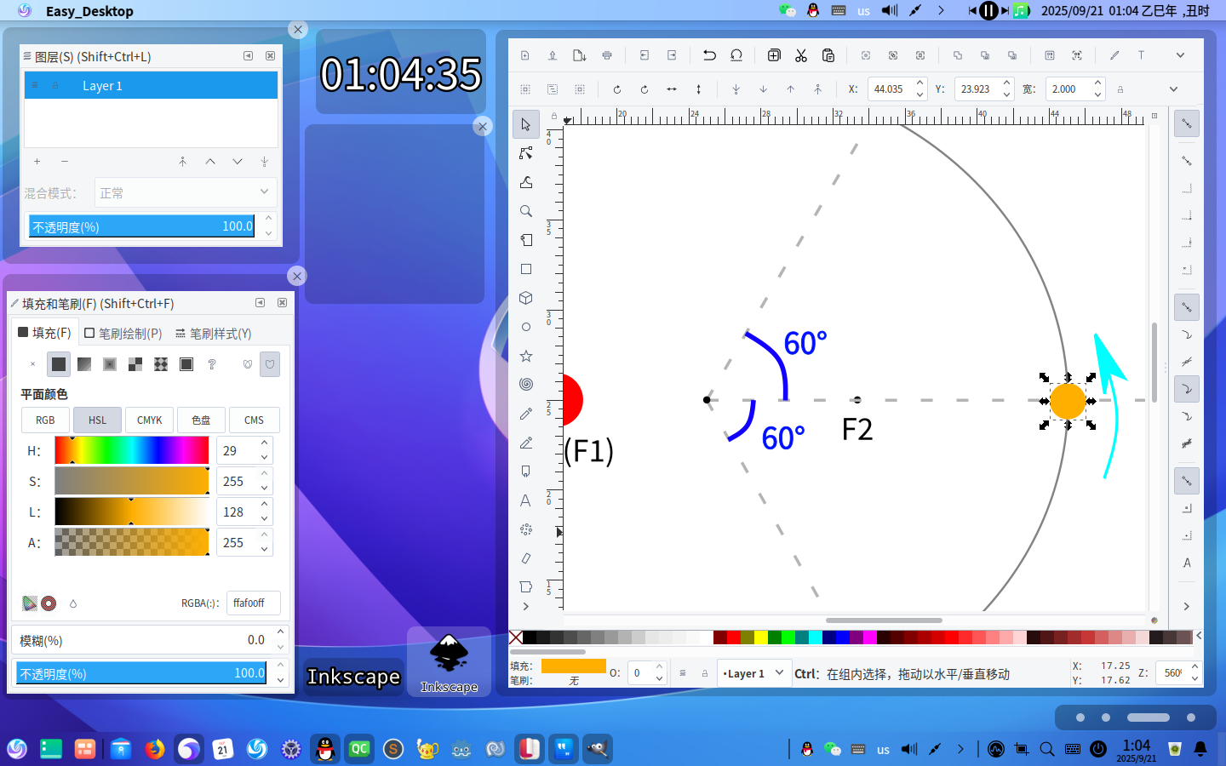Switch fill to radial gradient
The height and width of the screenshot is (766, 1226).
[x=110, y=364]
